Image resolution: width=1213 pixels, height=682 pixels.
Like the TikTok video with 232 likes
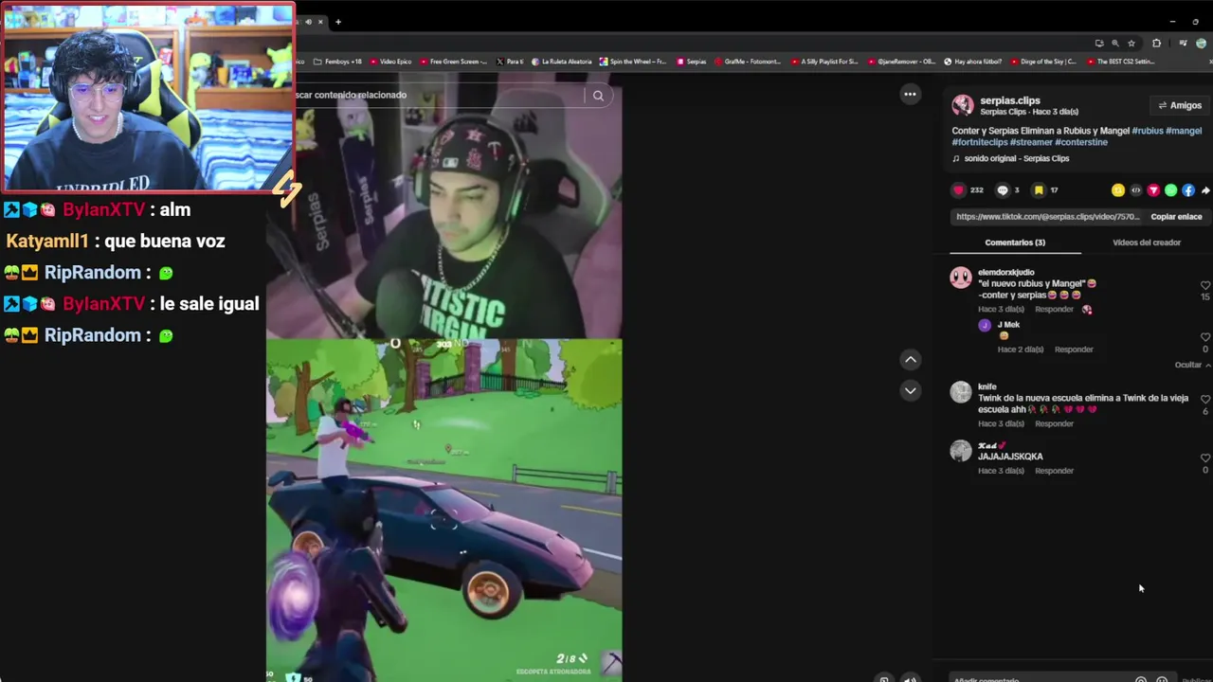pyautogui.click(x=958, y=190)
